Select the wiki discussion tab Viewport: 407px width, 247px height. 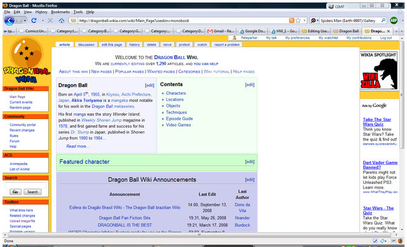coord(86,45)
